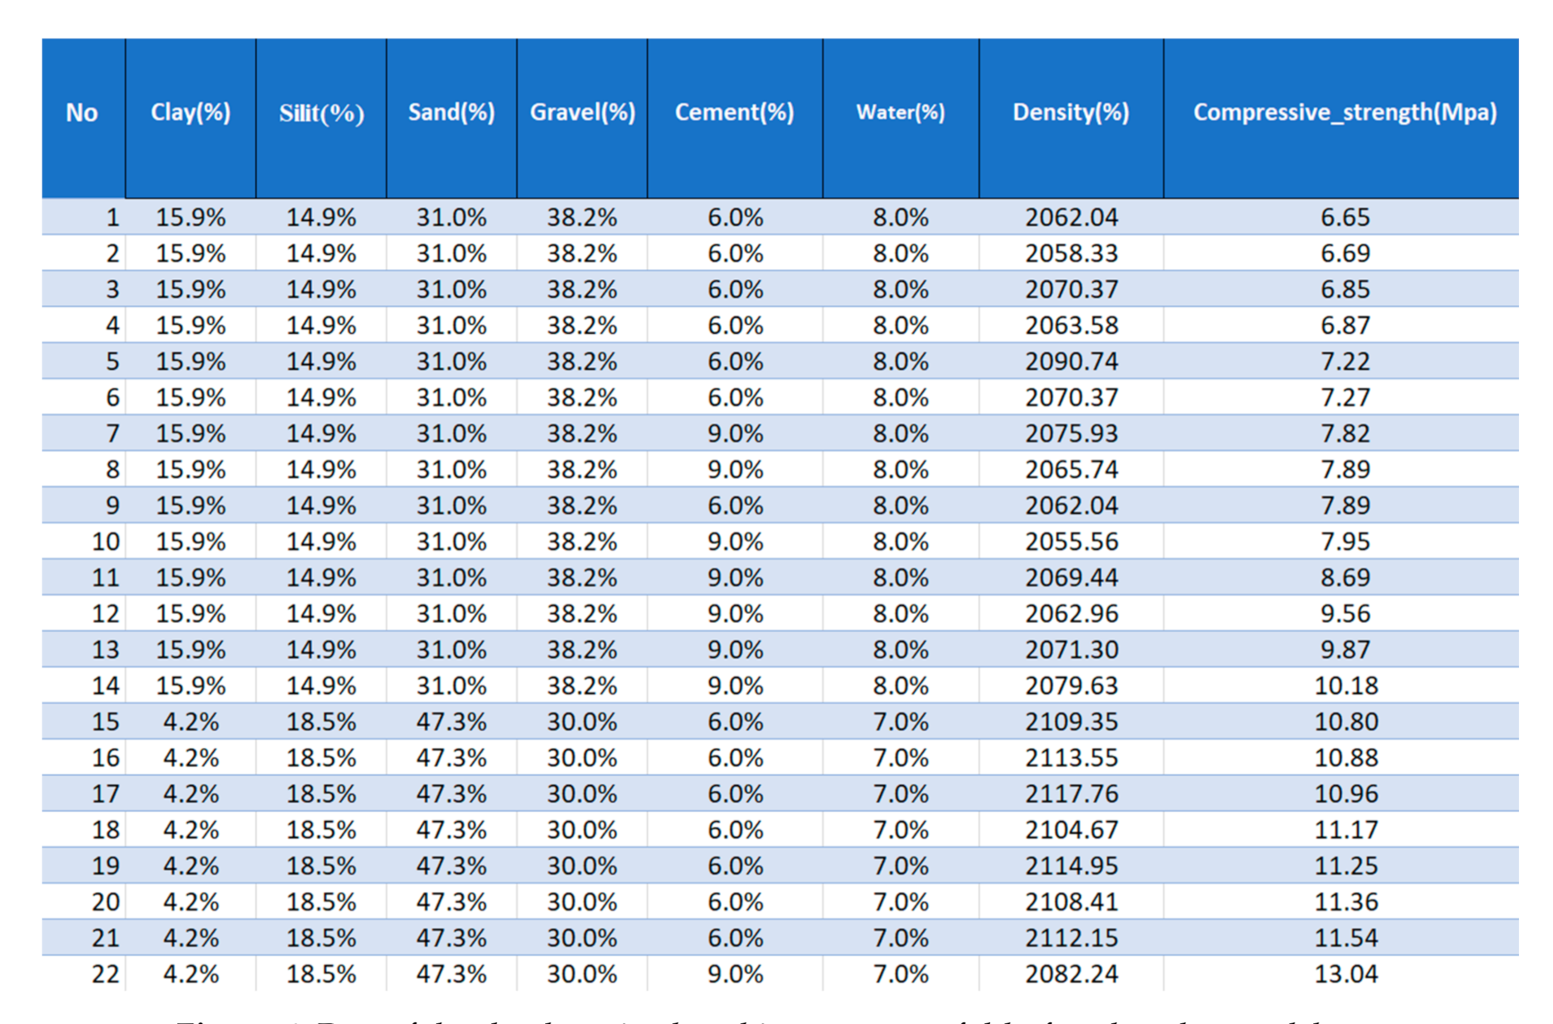The image size is (1553, 1024).
Task: Select density value 2082.24 in row 22
Action: pyautogui.click(x=1071, y=974)
